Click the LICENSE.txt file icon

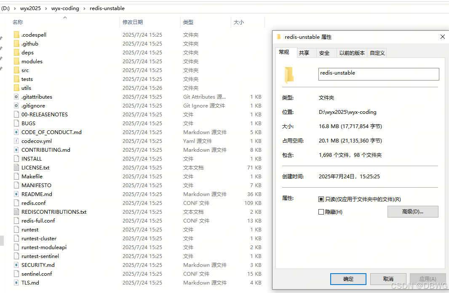pyautogui.click(x=16, y=168)
